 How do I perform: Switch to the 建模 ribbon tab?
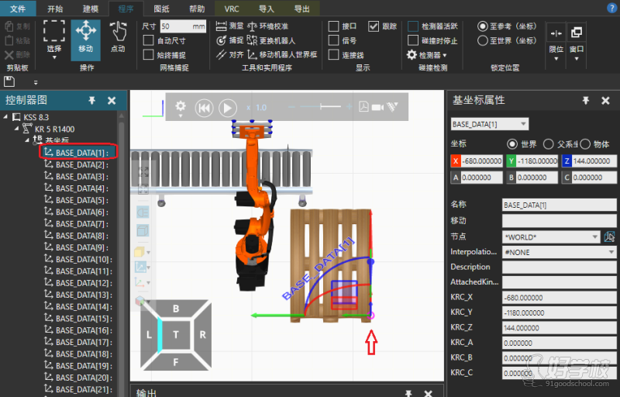(x=89, y=9)
